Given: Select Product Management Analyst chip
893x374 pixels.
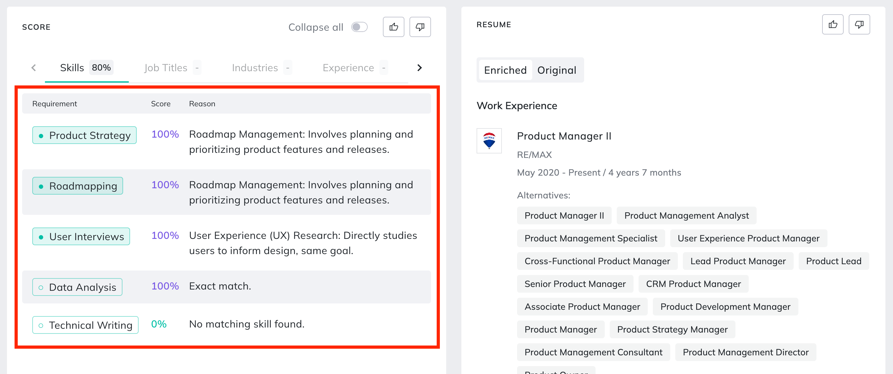Looking at the screenshot, I should 686,215.
